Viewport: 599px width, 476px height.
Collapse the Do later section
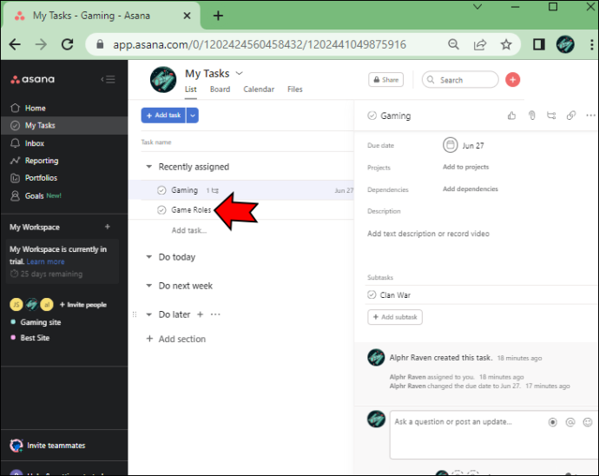149,314
